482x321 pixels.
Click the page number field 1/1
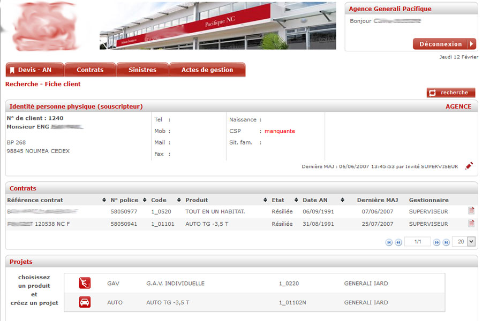point(417,242)
